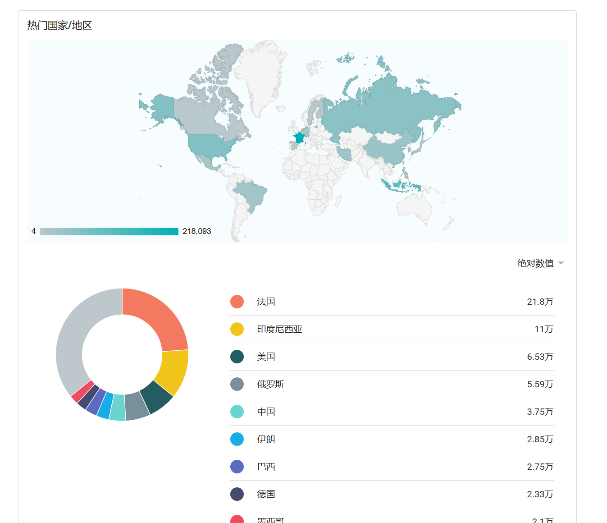The image size is (607, 523).
Task: Click the map color scale gradient bar
Action: [109, 231]
